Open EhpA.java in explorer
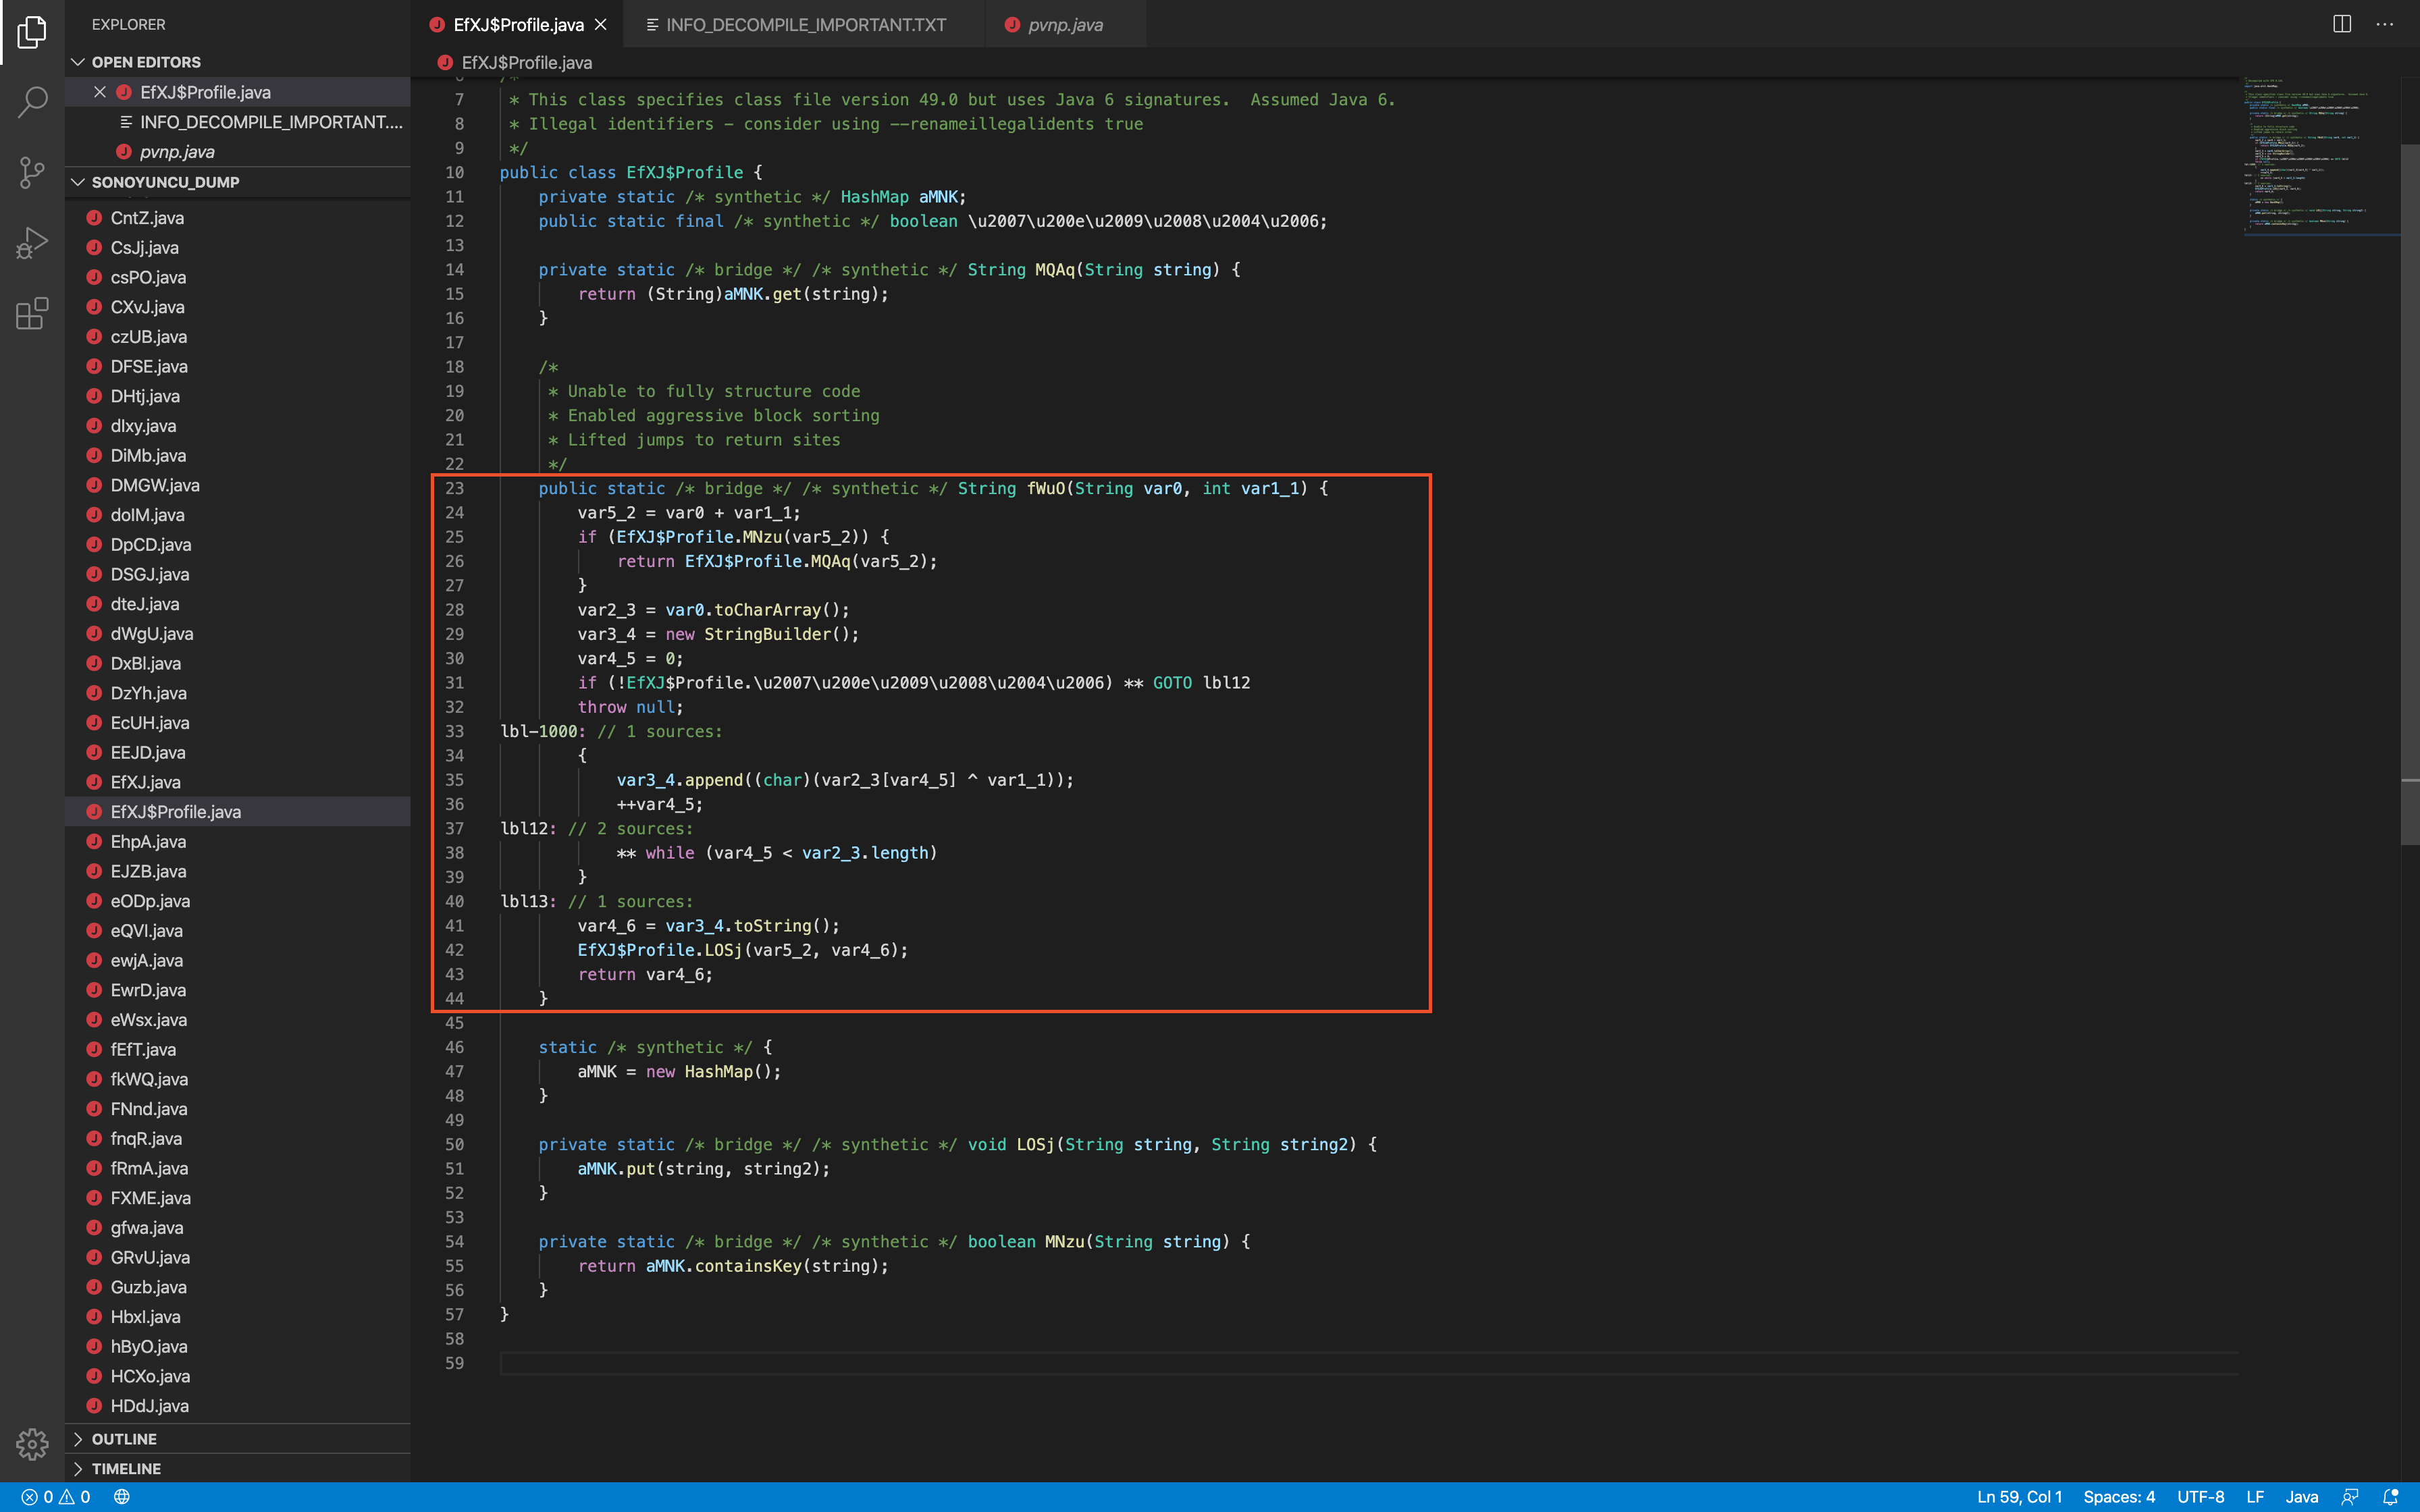The width and height of the screenshot is (2420, 1512). tap(238, 841)
